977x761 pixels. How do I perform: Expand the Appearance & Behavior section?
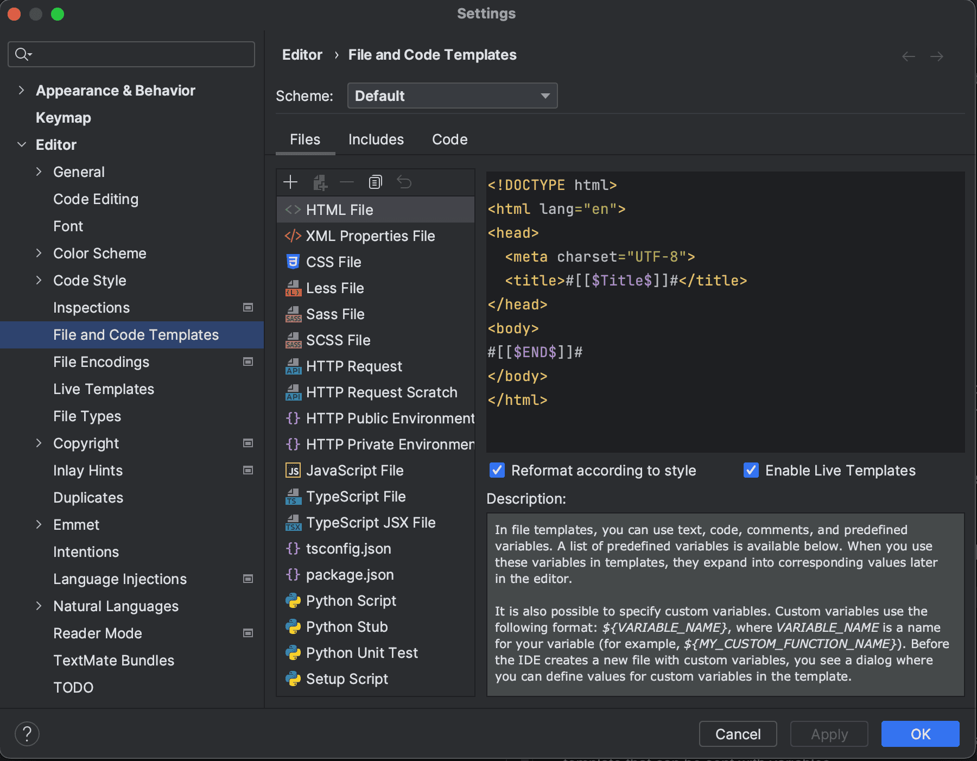pyautogui.click(x=21, y=90)
